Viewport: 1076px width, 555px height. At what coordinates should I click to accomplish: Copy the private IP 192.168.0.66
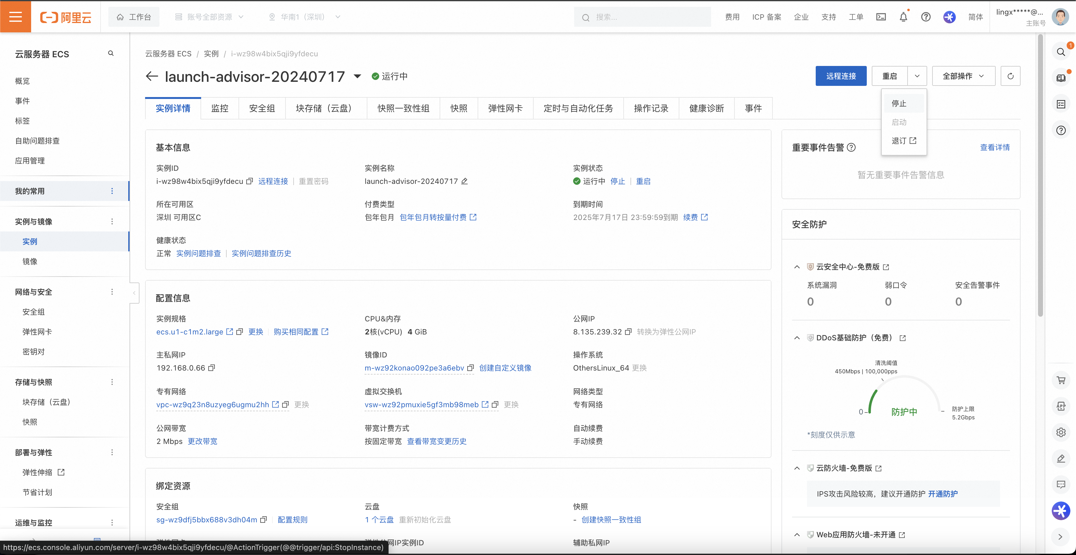211,368
